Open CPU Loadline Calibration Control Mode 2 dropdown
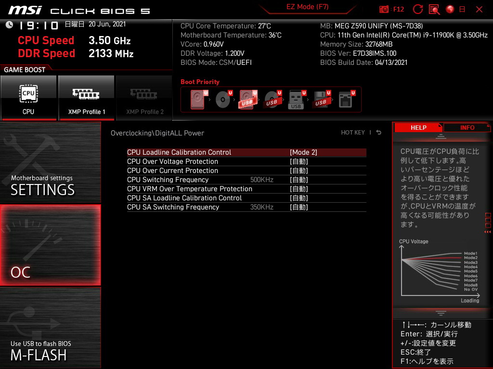The image size is (493, 369). coord(303,152)
